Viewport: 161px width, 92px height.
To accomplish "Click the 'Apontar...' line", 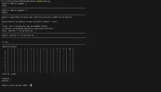I will (x=6, y=81).
